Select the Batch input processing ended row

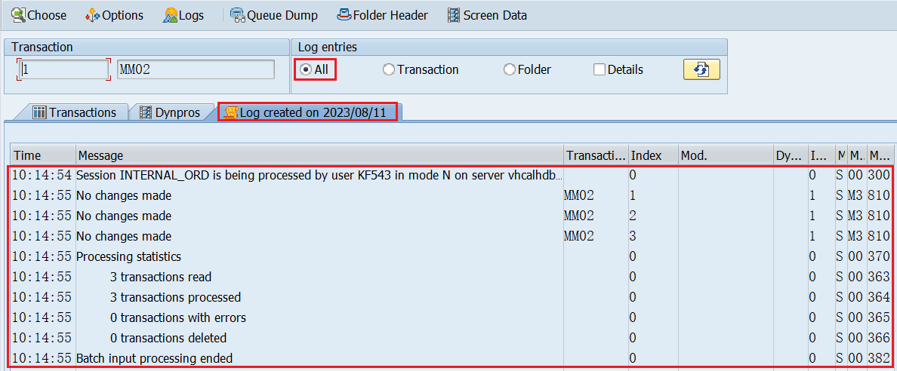point(451,358)
